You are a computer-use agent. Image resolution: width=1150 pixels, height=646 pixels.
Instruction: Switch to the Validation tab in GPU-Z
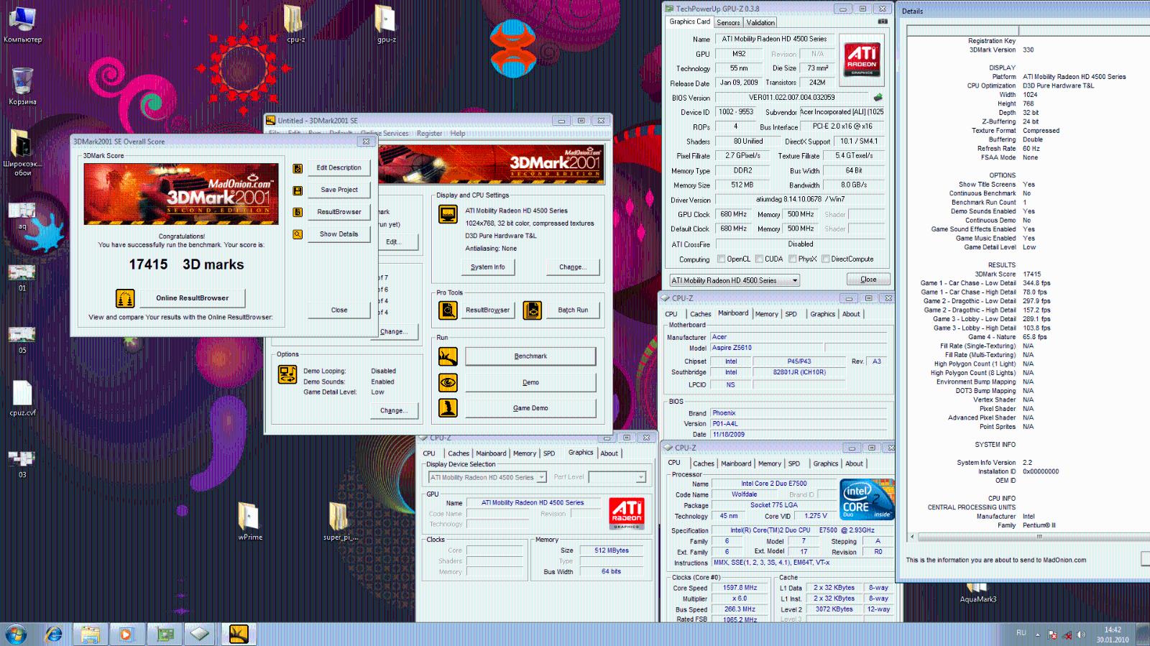point(760,23)
